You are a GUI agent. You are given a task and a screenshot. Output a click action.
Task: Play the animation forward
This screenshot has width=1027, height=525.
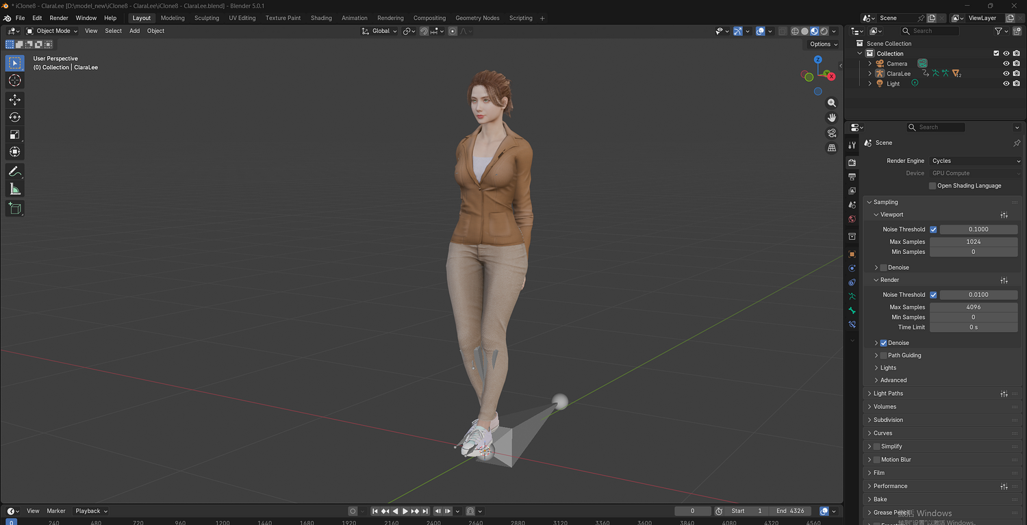click(x=405, y=511)
